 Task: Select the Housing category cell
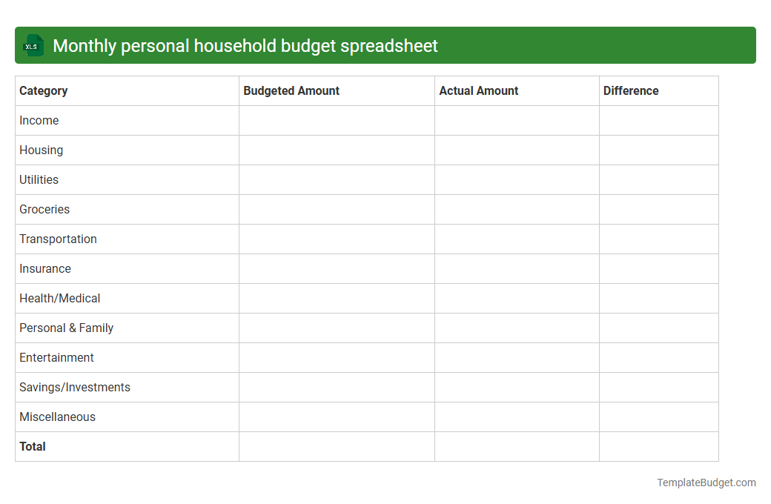tap(41, 150)
